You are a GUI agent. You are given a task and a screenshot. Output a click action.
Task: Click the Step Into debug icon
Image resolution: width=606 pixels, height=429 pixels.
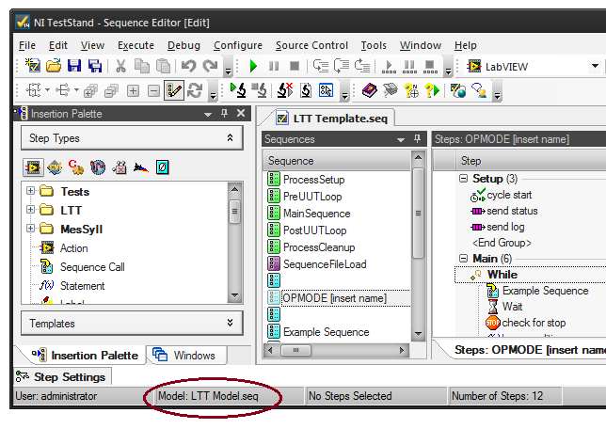point(320,66)
